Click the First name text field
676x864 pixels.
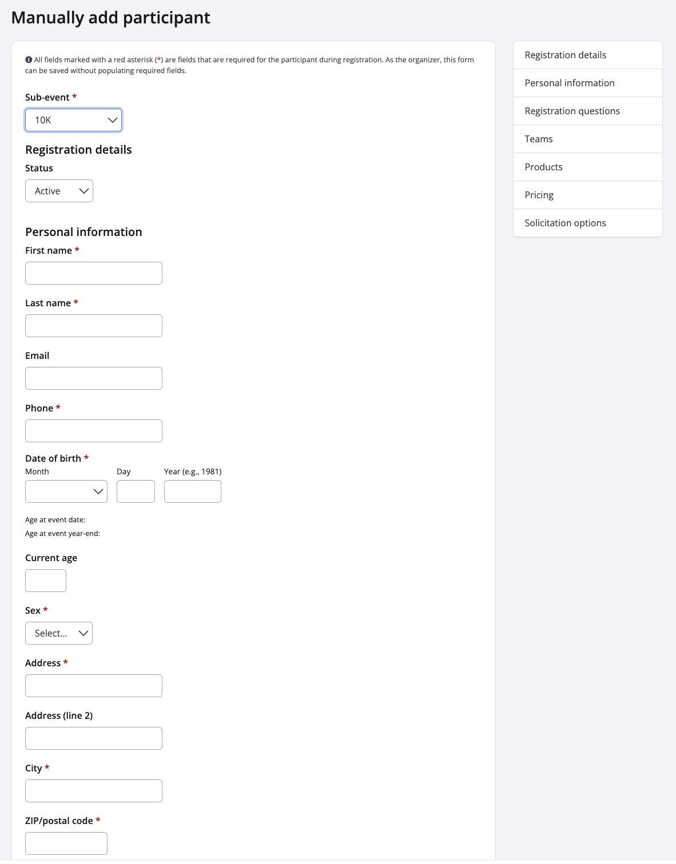tap(94, 273)
